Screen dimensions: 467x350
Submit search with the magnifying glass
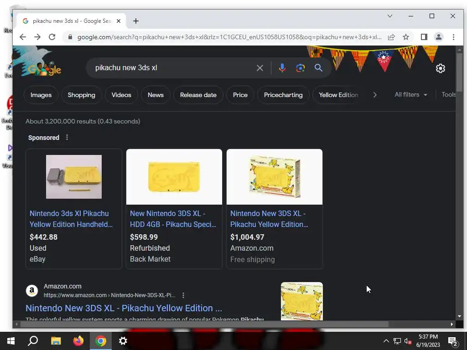(x=318, y=68)
